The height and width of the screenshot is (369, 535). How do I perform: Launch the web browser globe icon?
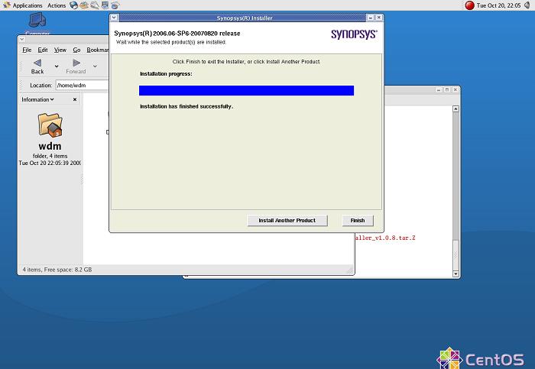point(73,5)
